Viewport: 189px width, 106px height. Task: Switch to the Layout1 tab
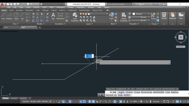tap(14, 98)
